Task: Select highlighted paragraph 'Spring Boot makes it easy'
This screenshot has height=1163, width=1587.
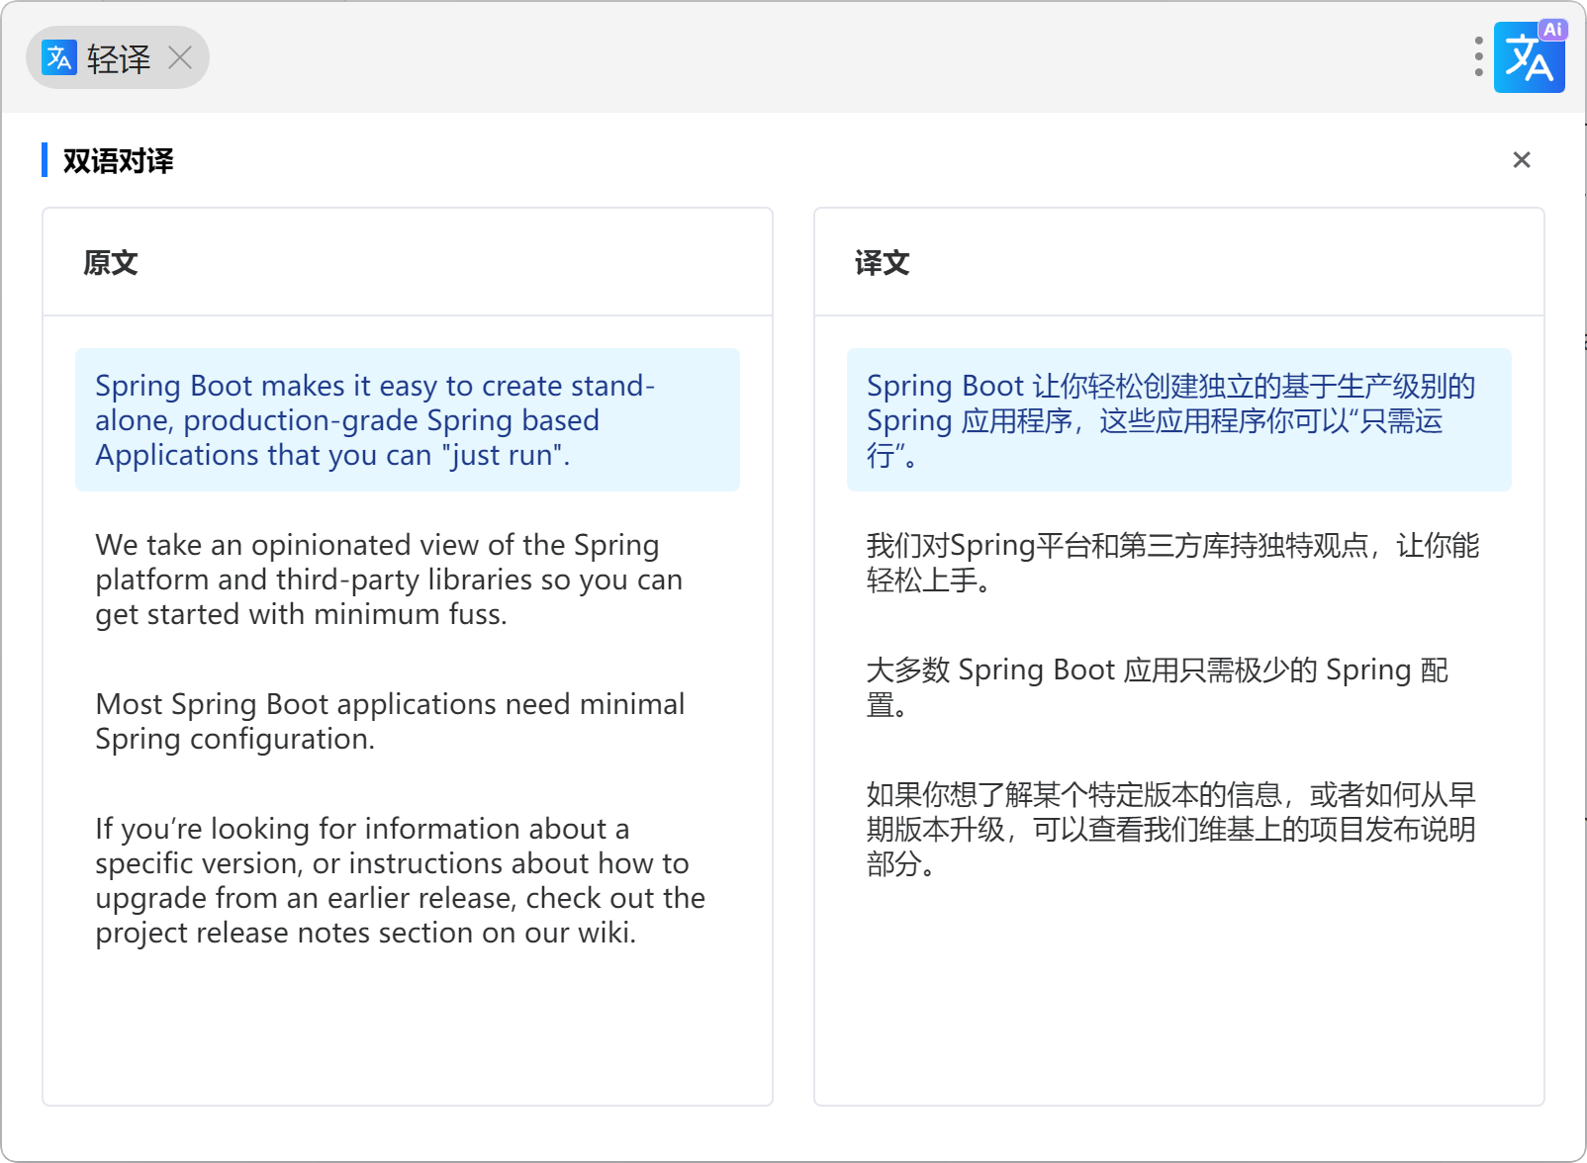Action: click(408, 419)
